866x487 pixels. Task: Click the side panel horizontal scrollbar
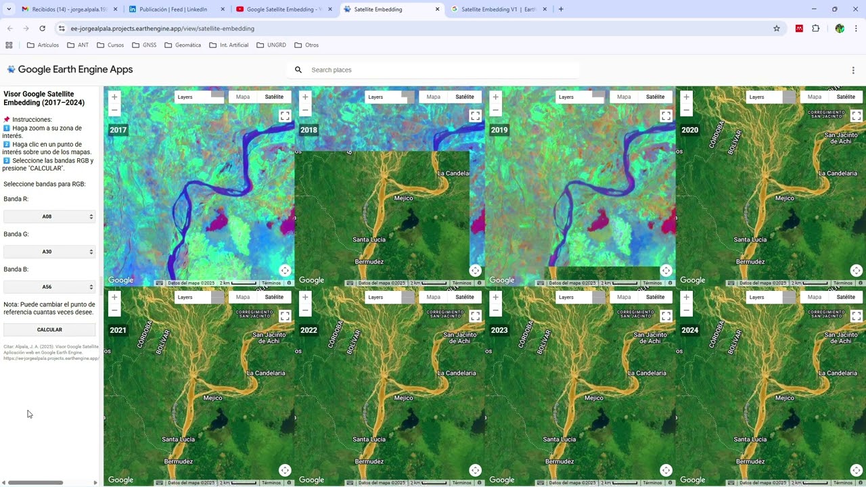35,482
